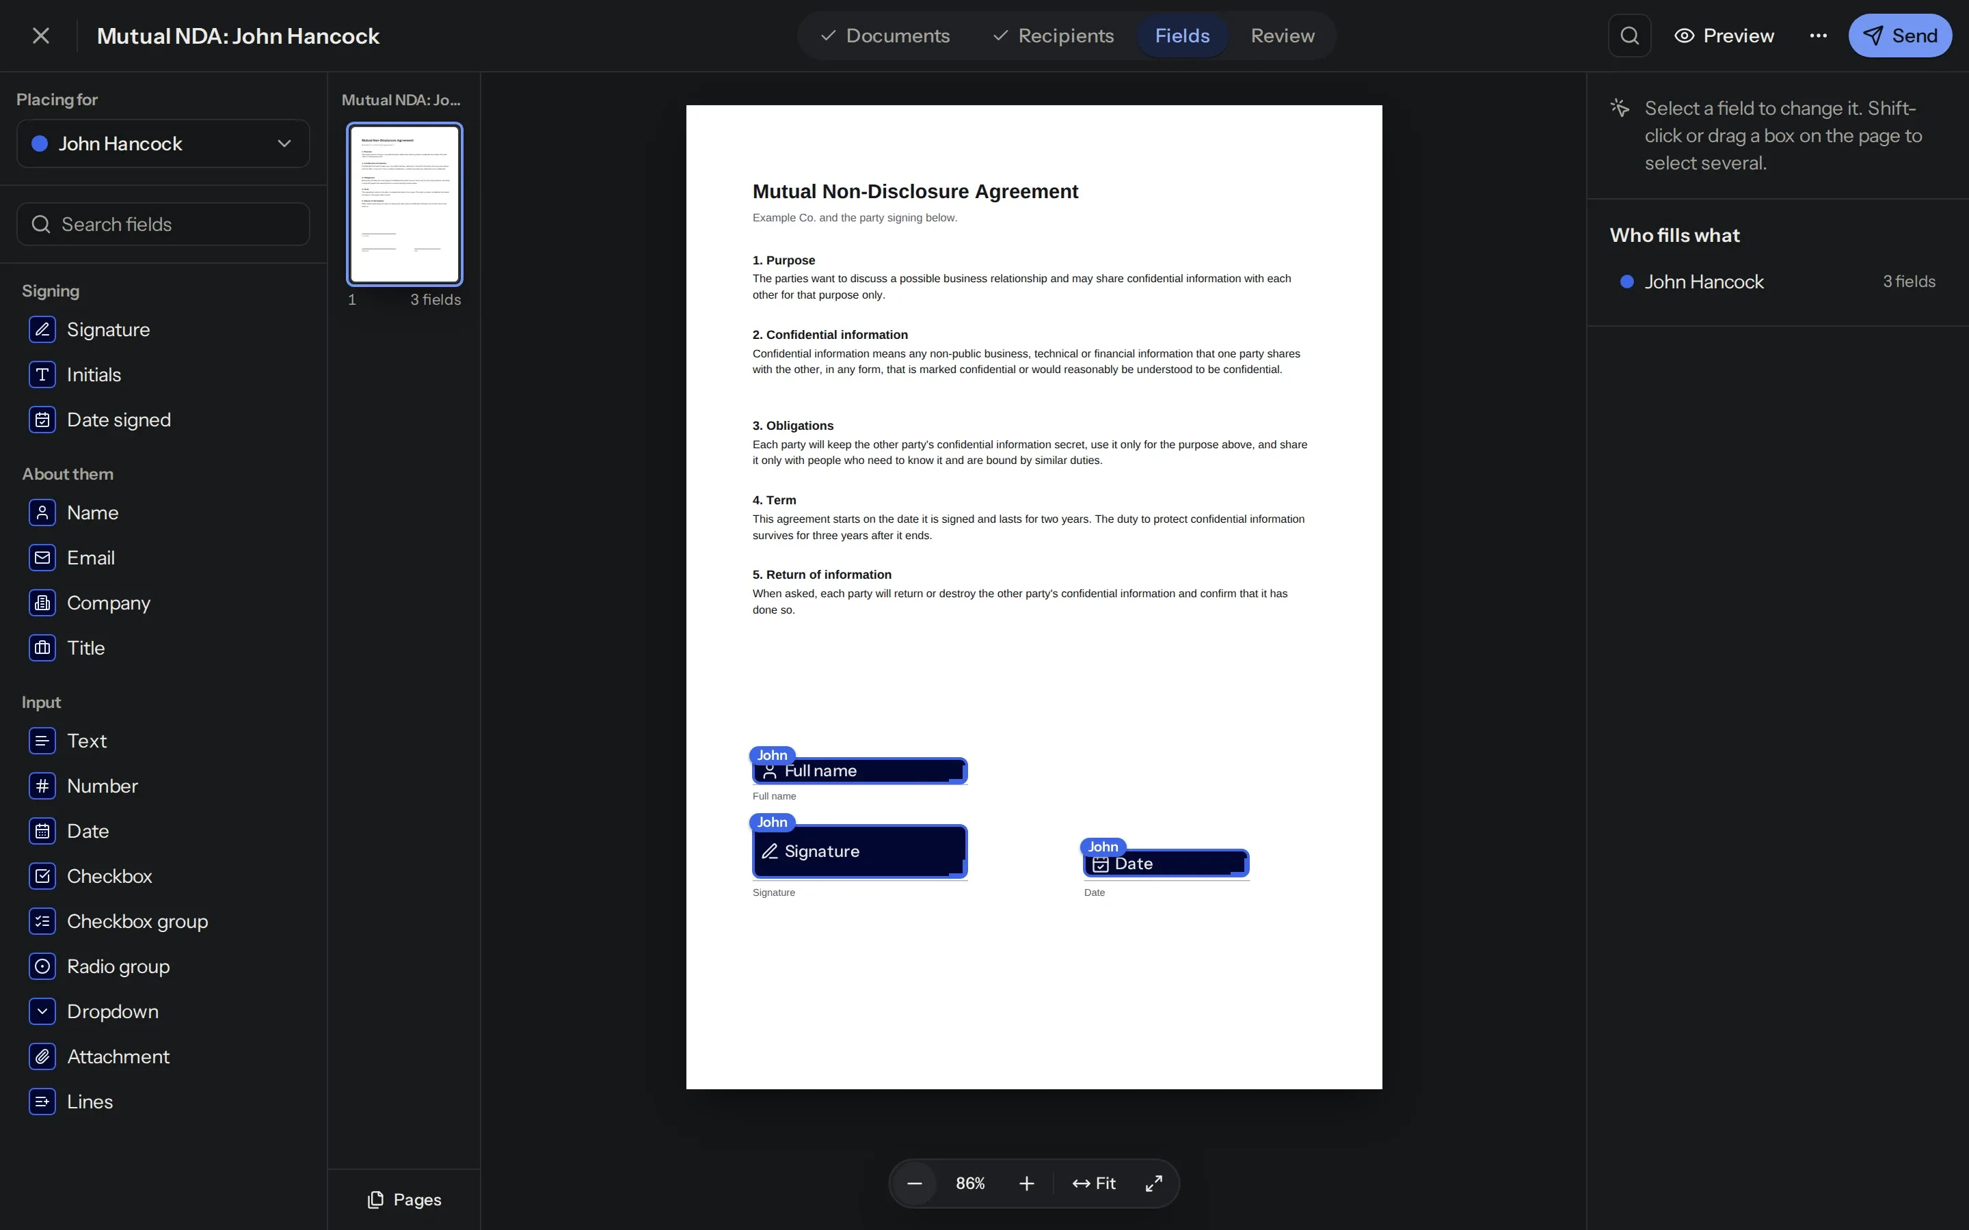Open the three-dot more options menu
The image size is (1969, 1230).
(1819, 36)
